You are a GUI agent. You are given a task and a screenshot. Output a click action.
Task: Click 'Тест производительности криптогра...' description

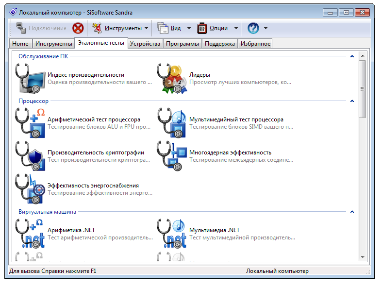tap(99, 160)
